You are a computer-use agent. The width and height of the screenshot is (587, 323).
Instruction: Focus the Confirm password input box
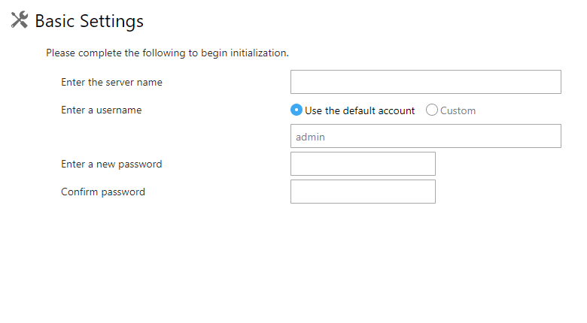[x=363, y=192]
